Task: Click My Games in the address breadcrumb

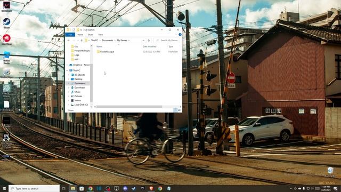Action: point(122,41)
